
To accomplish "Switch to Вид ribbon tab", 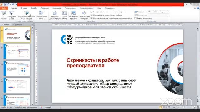I will 99,8.
